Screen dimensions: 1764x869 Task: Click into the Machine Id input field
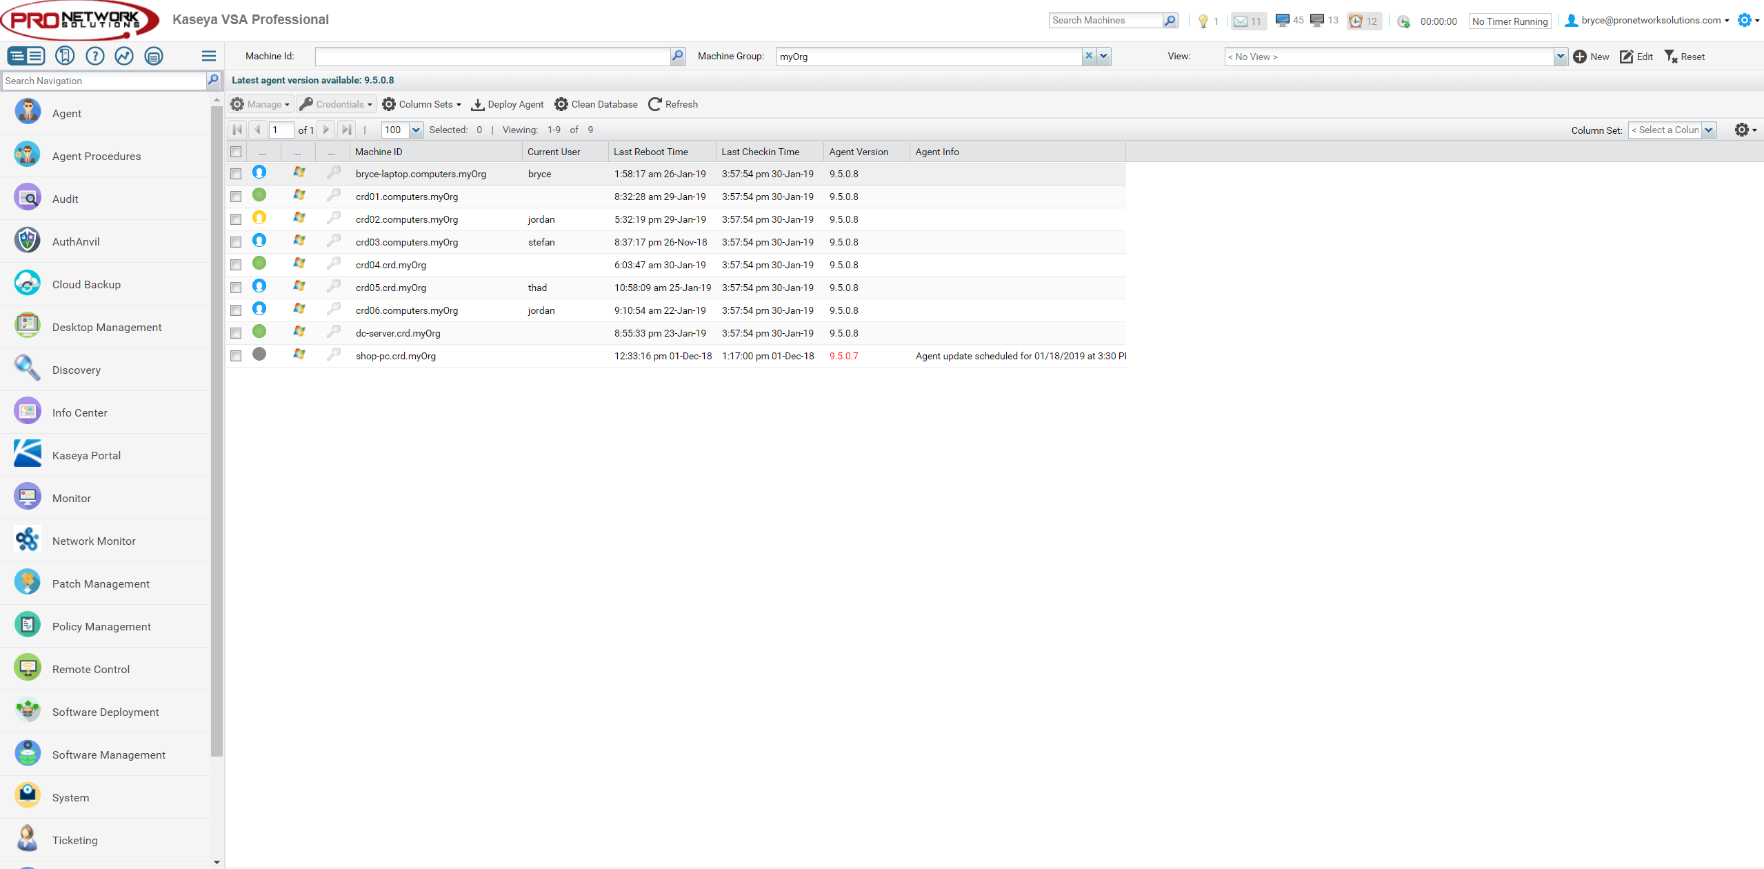(492, 57)
